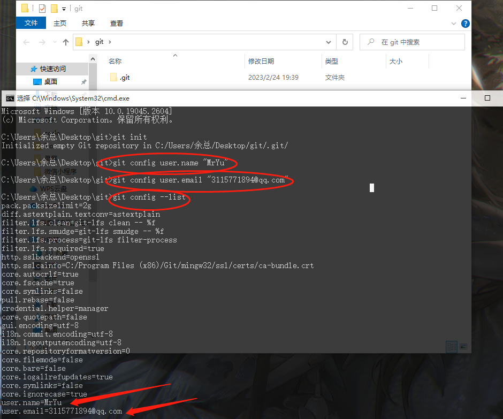The image size is (503, 419).
Task: Click the pack.packsizelimit=2g line
Action: [46, 205]
